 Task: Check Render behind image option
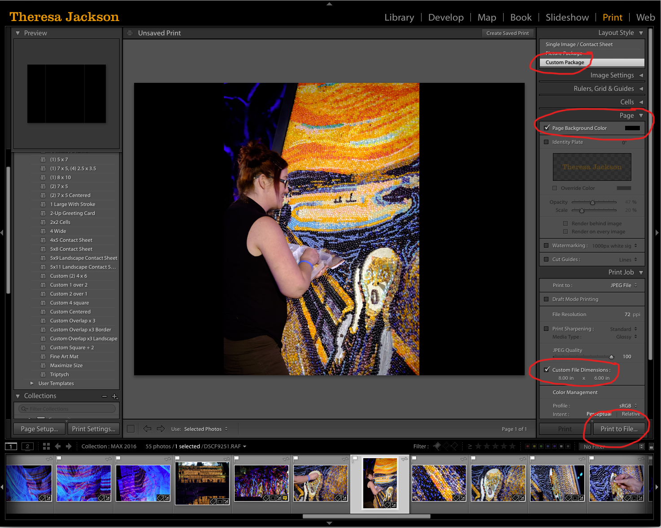click(x=565, y=223)
